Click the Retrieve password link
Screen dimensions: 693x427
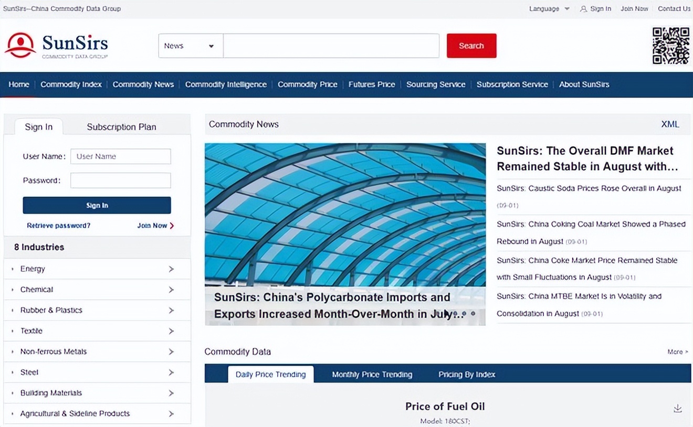(58, 226)
